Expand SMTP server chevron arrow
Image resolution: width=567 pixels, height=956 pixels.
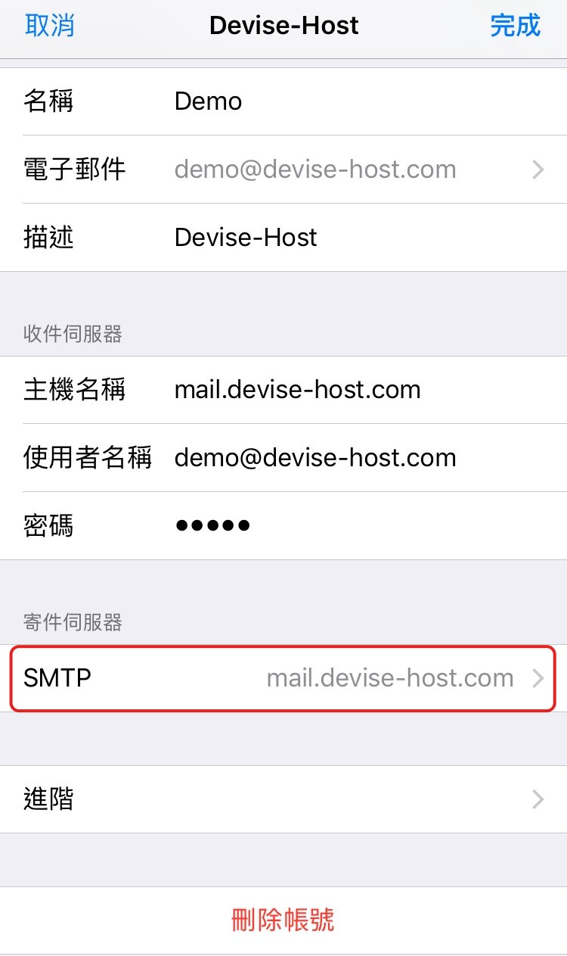[x=538, y=678]
